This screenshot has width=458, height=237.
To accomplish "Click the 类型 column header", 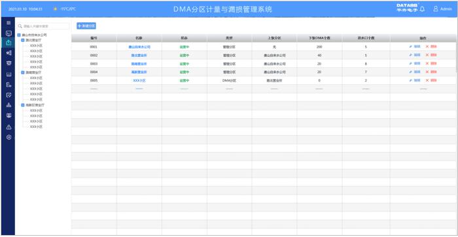I will click(229, 38).
